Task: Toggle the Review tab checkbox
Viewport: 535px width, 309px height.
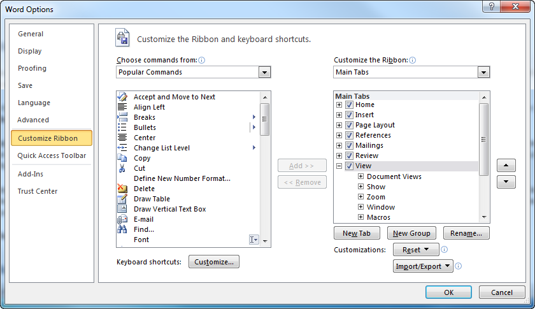Action: point(349,155)
